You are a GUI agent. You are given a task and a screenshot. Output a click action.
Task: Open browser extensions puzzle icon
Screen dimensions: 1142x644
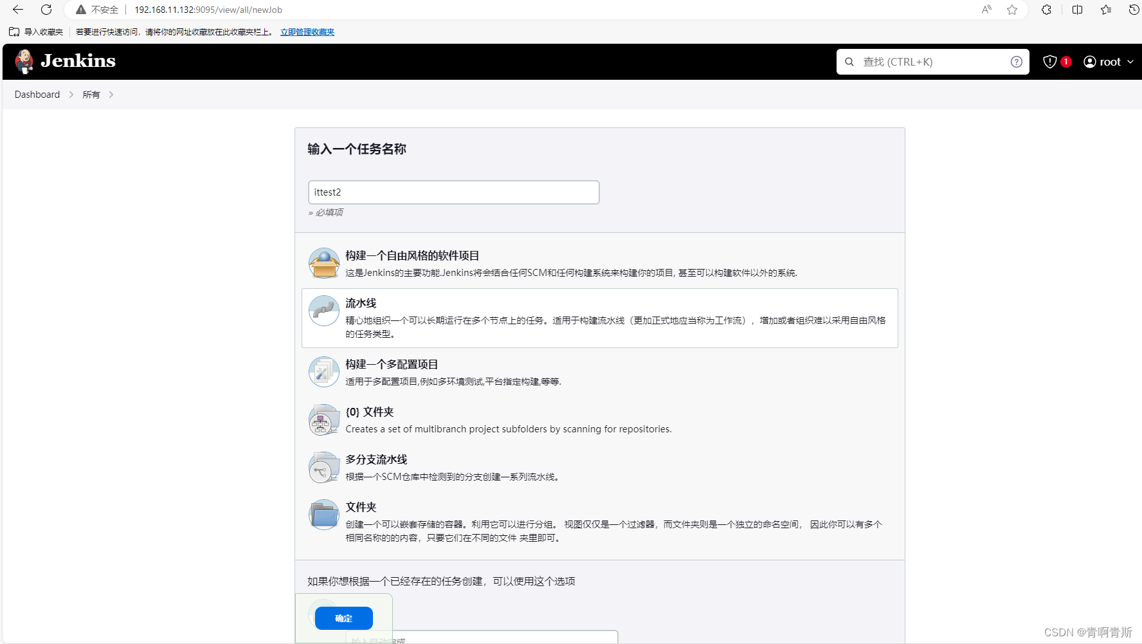(1046, 10)
